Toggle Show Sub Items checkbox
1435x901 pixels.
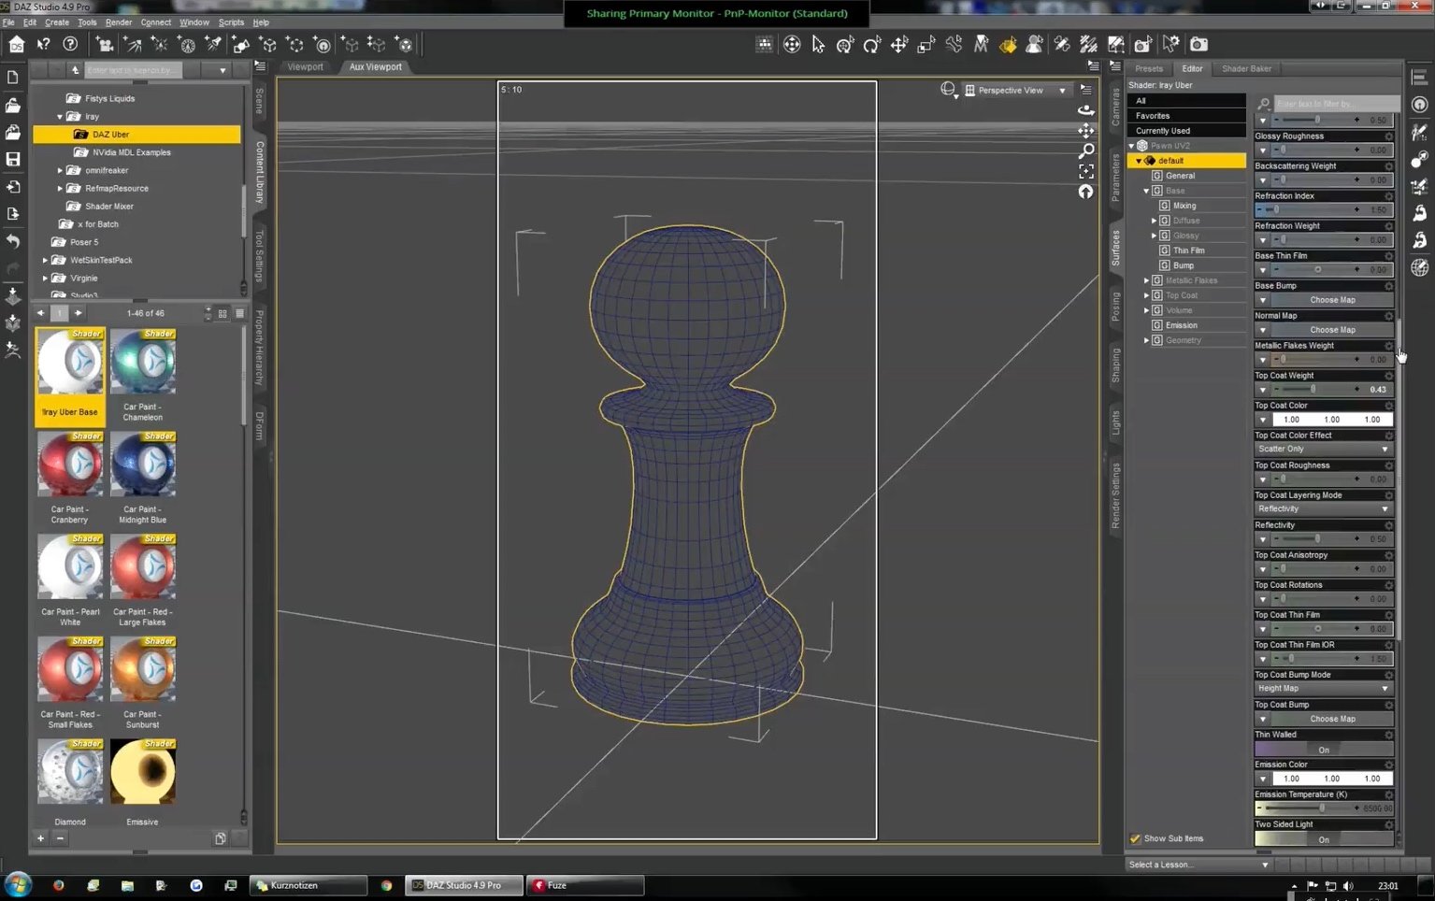[x=1135, y=838]
